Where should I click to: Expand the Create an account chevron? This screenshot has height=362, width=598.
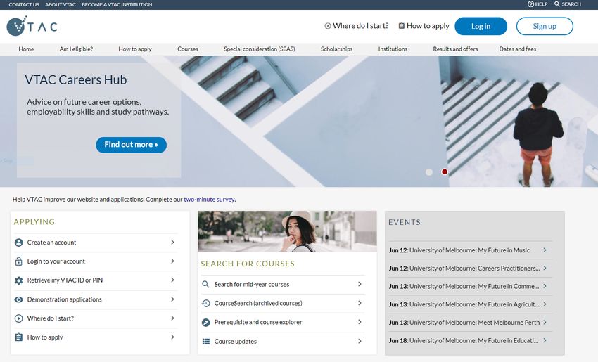[x=172, y=242]
